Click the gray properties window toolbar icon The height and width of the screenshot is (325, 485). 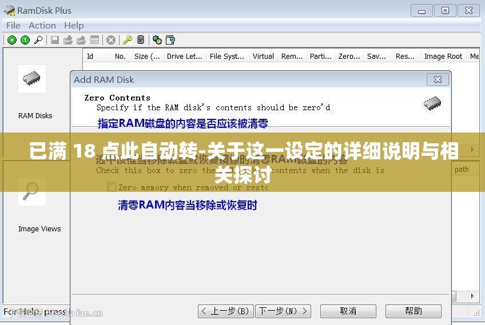click(x=94, y=40)
